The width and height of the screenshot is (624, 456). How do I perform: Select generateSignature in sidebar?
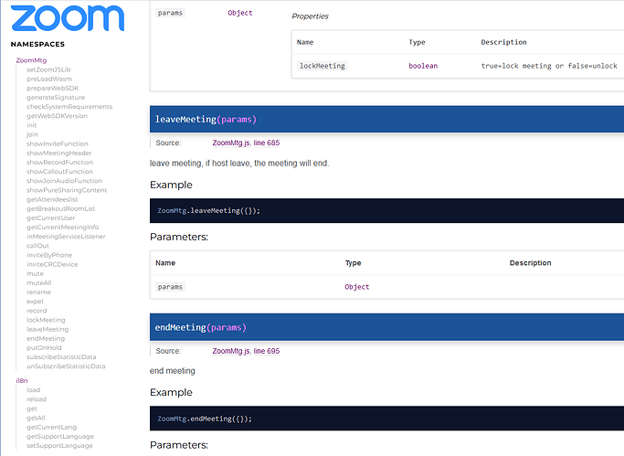56,97
